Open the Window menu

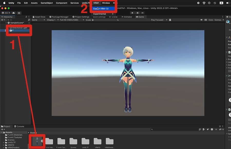point(106,3)
